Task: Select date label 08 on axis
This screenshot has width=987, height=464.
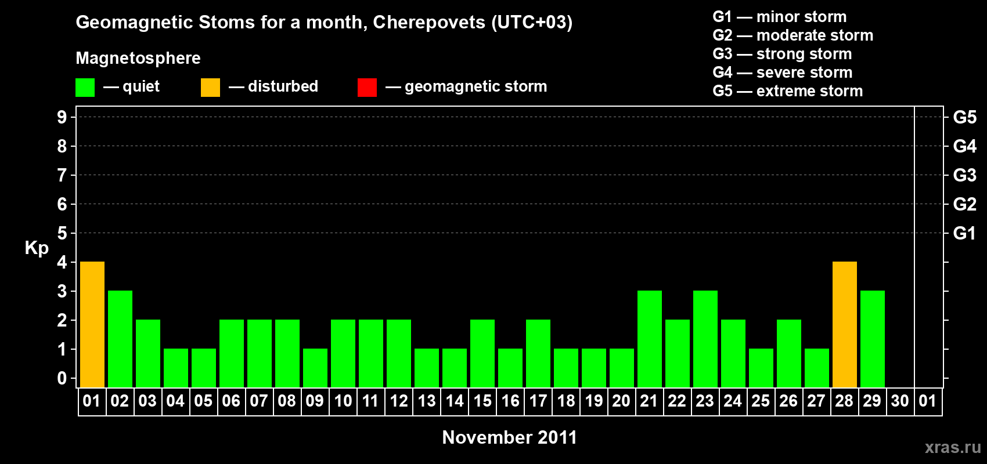Action: (x=287, y=401)
